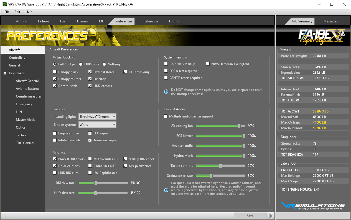Switch to the Arming tab
351x220 pixels.
(22, 21)
